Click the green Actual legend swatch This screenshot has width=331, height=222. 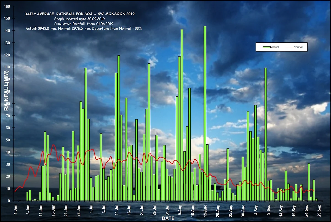(x=267, y=47)
